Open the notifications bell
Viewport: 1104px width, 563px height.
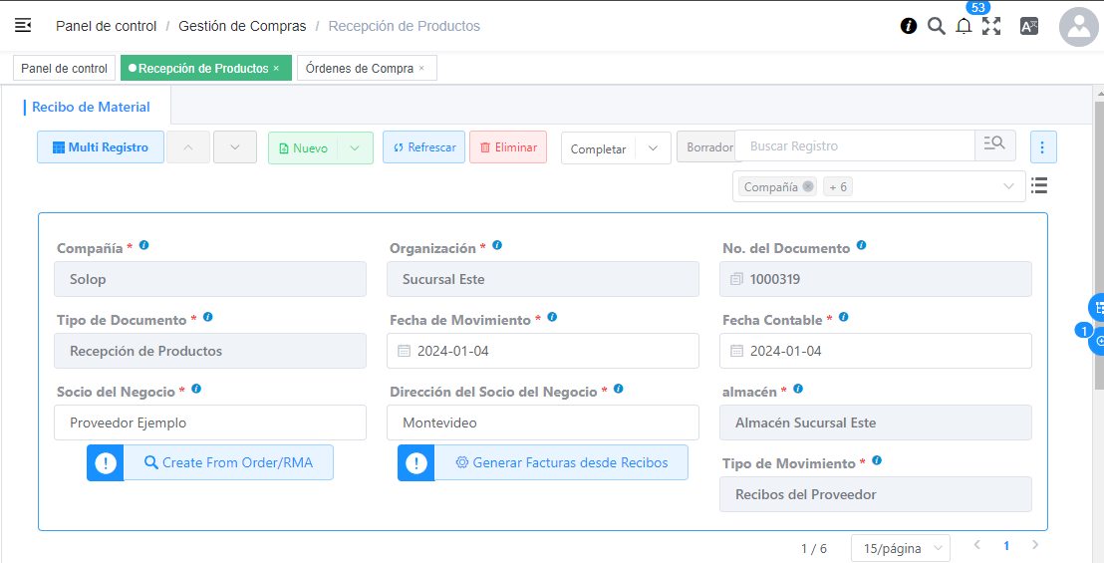pos(964,27)
